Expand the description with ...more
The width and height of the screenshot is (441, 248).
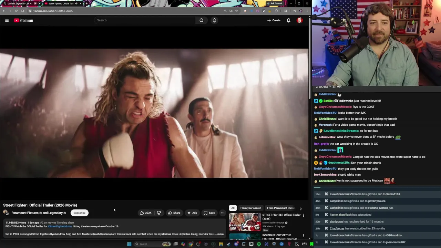pyautogui.click(x=219, y=234)
